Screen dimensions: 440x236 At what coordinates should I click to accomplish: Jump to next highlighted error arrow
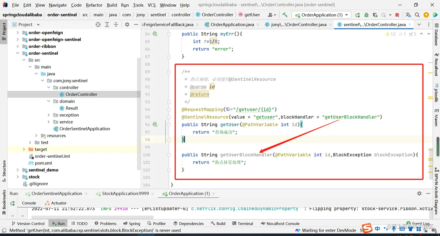pyautogui.click(x=429, y=34)
